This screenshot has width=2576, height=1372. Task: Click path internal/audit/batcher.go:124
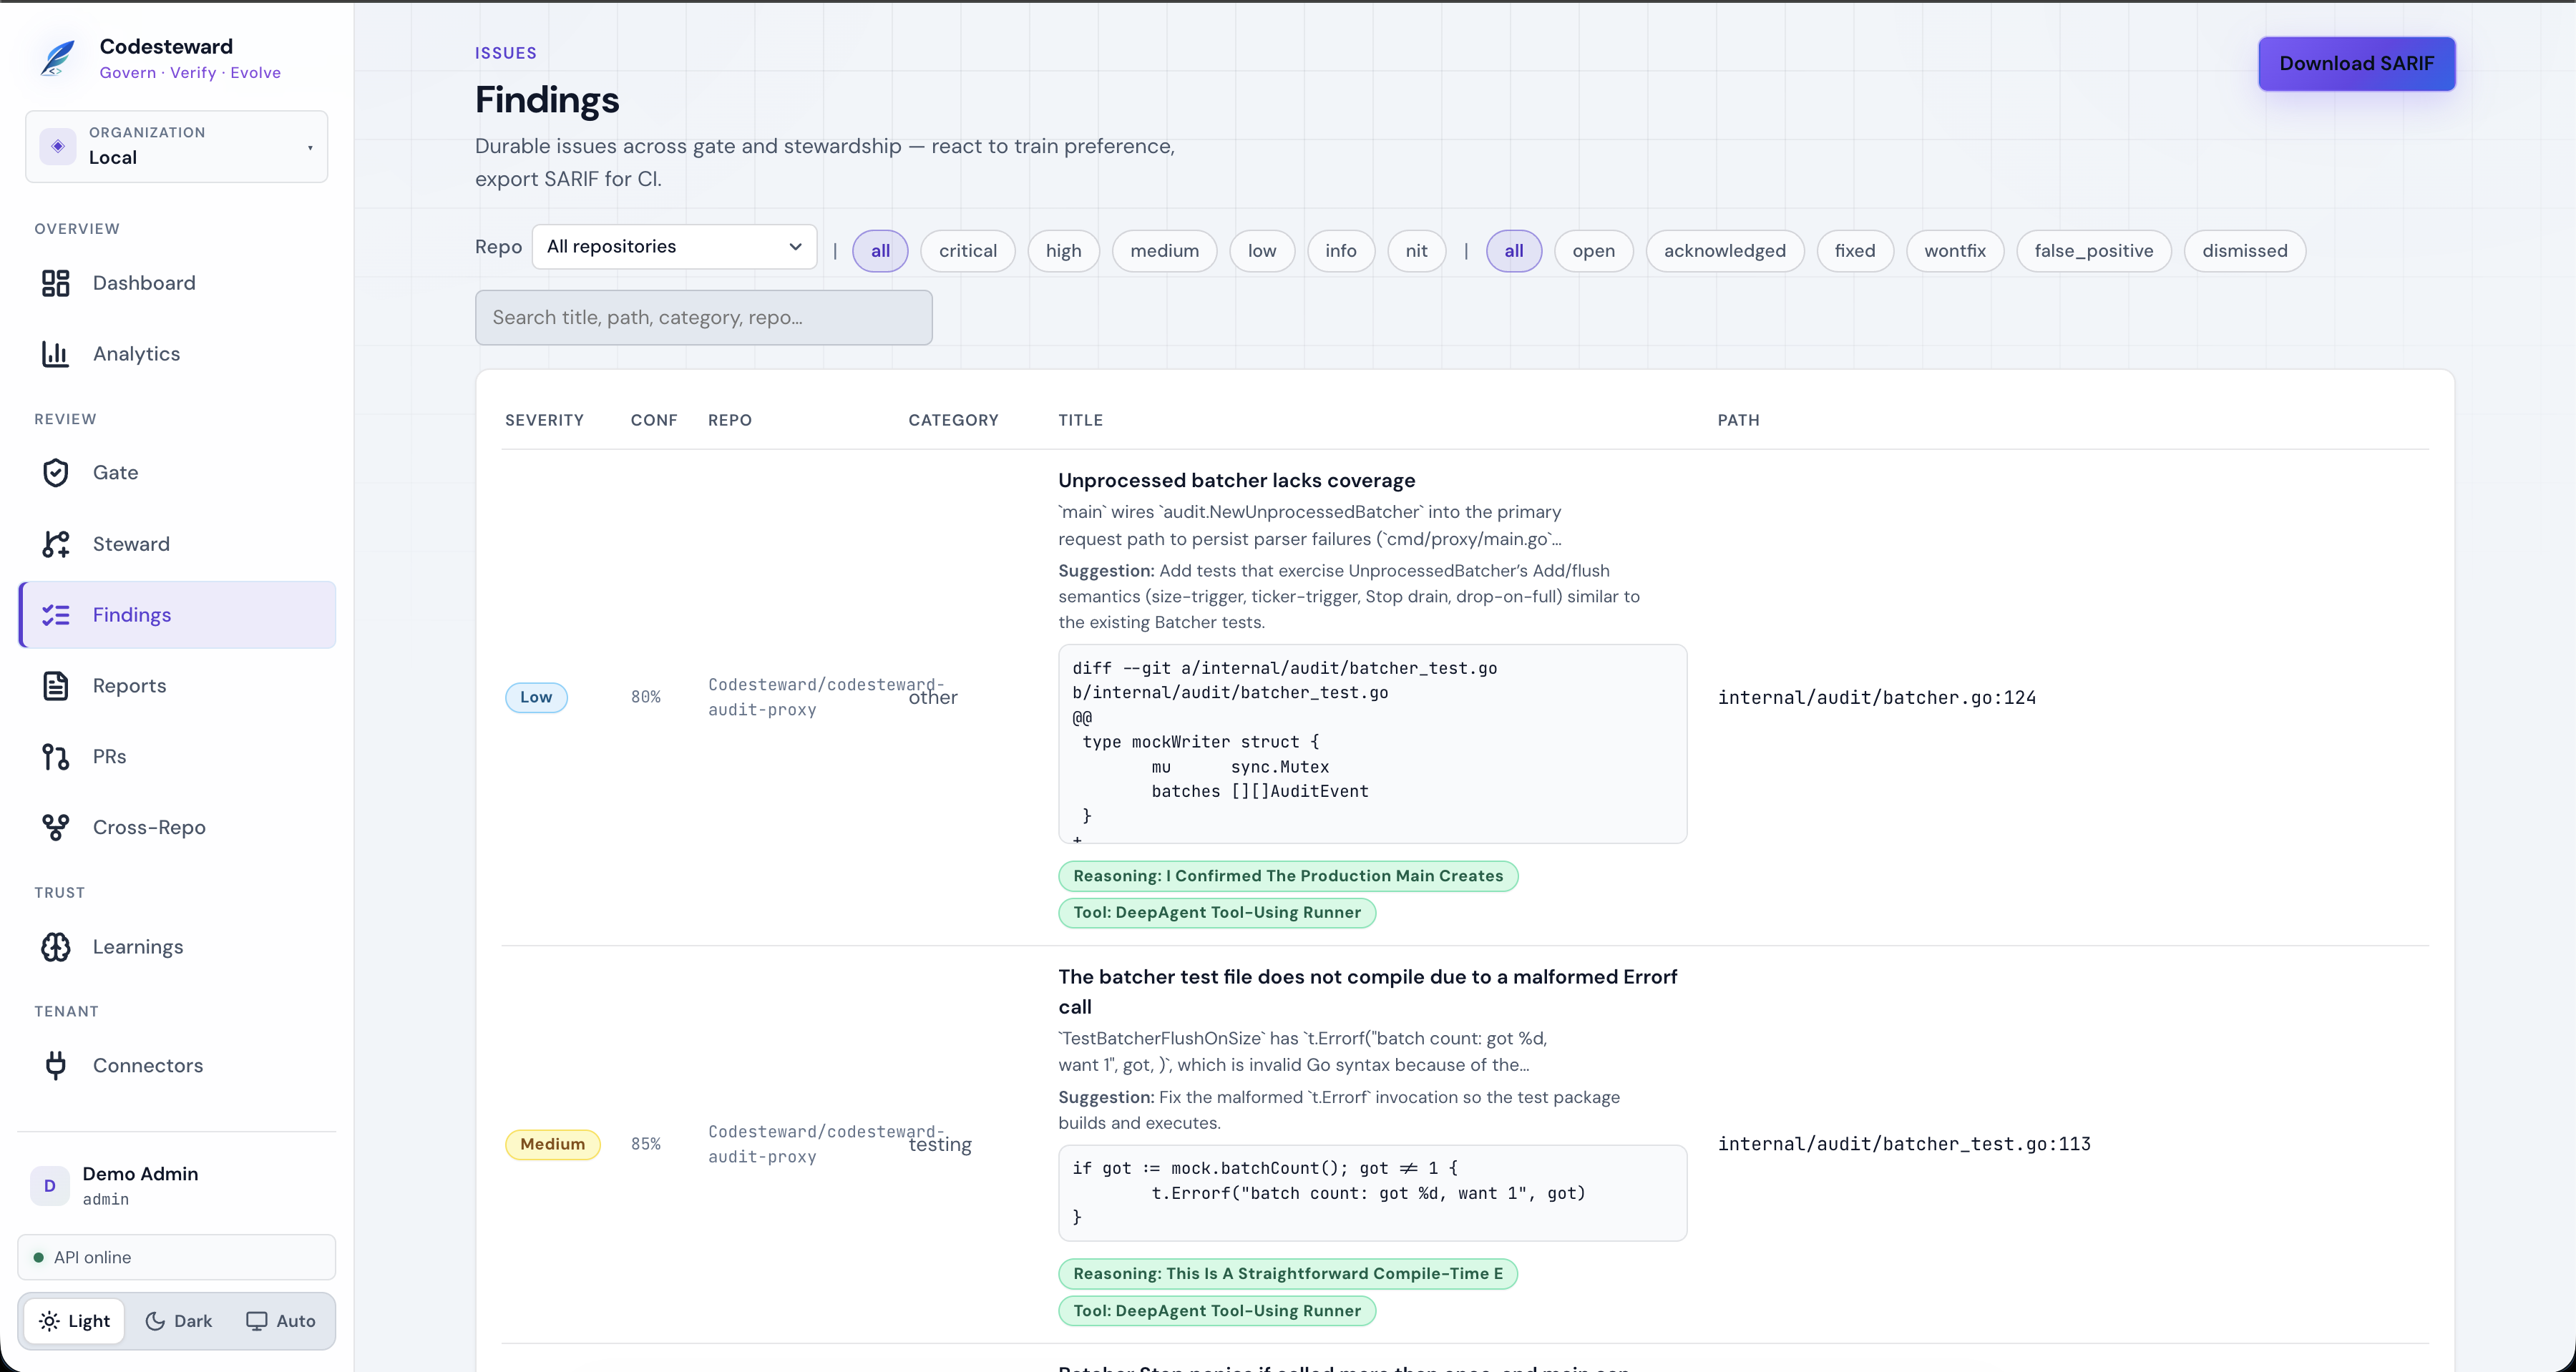point(1877,698)
